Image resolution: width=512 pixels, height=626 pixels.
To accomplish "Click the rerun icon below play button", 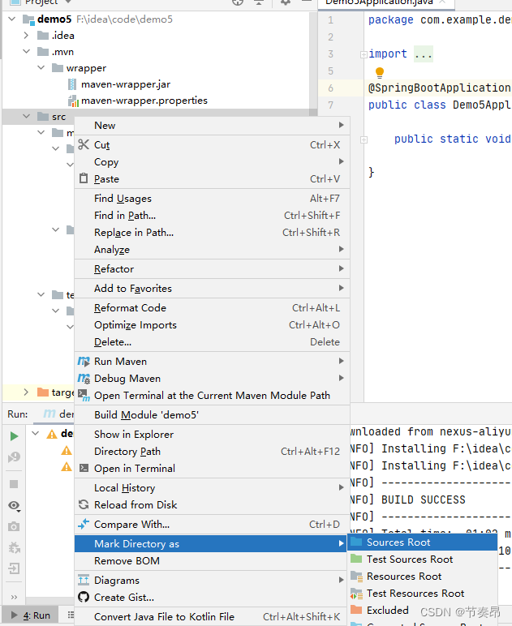I will pyautogui.click(x=14, y=457).
